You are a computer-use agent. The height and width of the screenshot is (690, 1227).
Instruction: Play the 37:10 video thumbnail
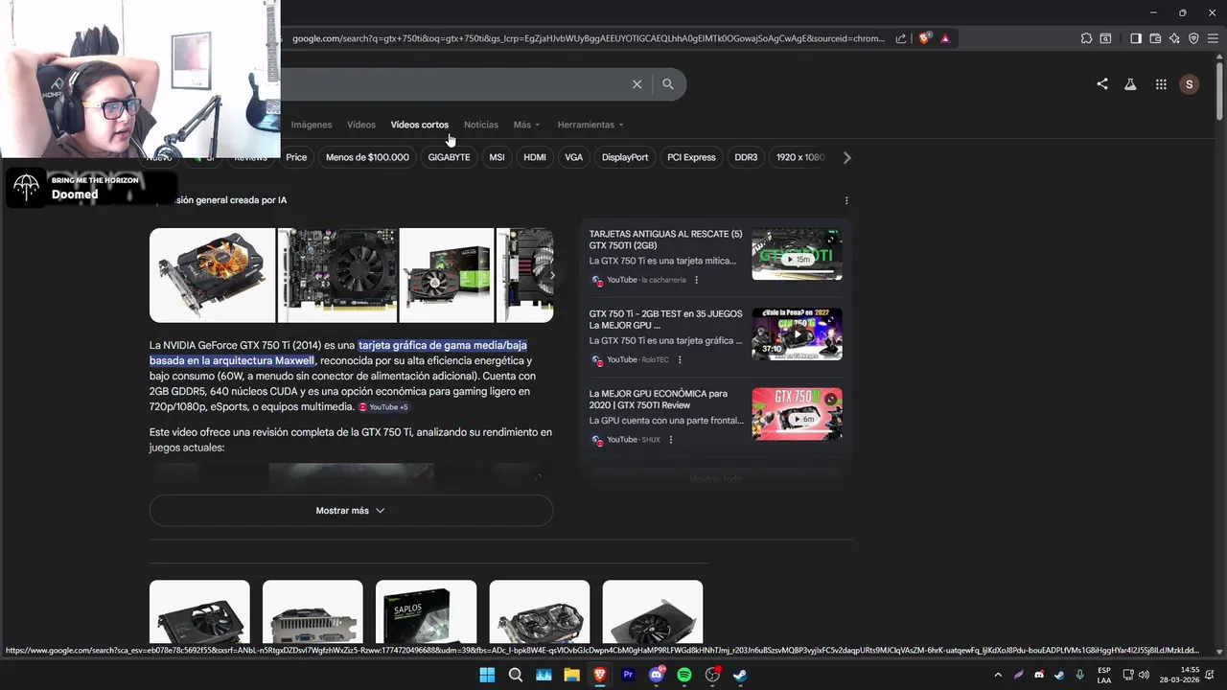(x=797, y=333)
